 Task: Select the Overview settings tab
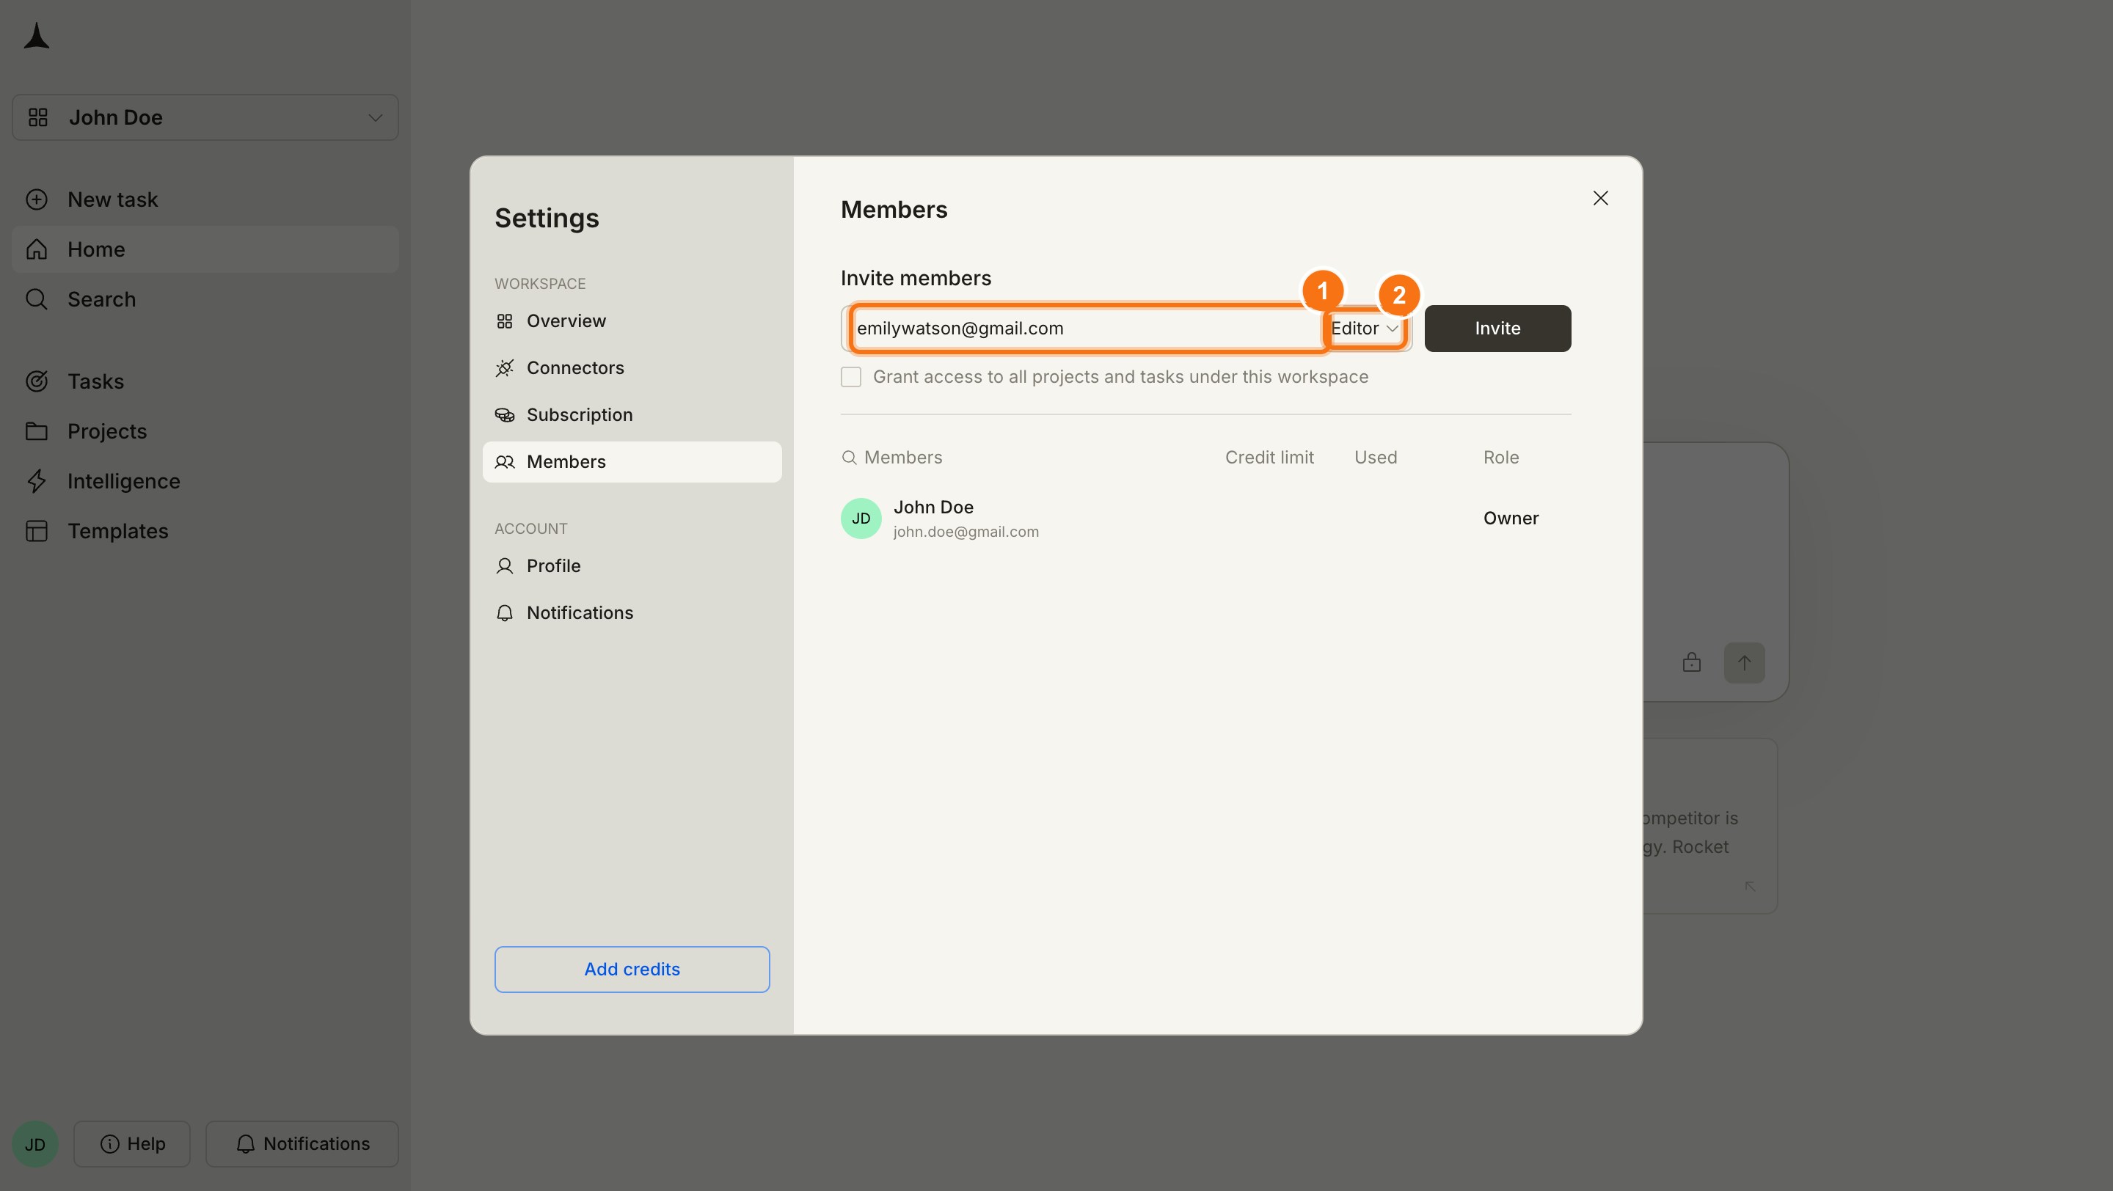632,321
